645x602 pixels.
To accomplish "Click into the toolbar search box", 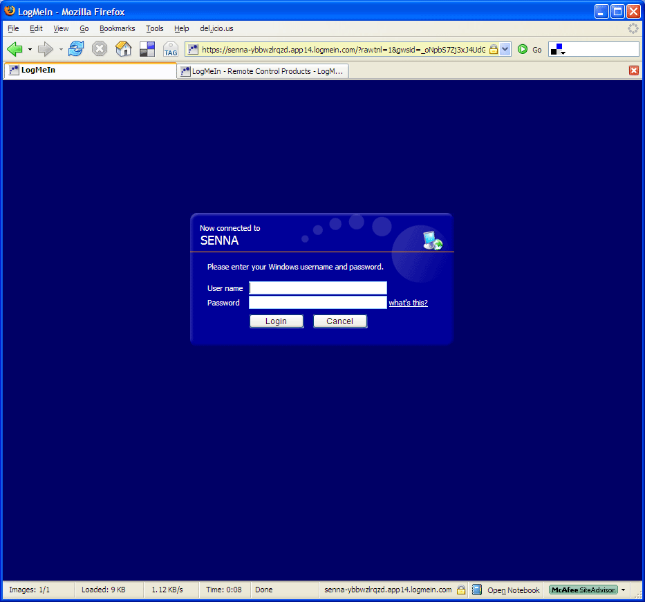I will click(x=602, y=50).
